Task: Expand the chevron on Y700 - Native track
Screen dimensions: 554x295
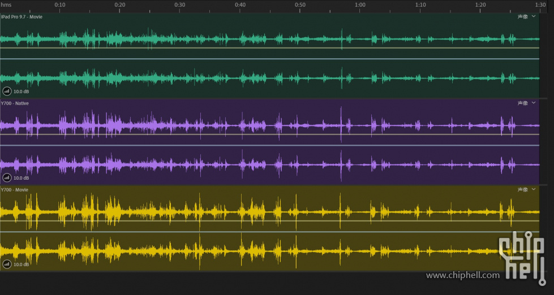Action: (534, 103)
